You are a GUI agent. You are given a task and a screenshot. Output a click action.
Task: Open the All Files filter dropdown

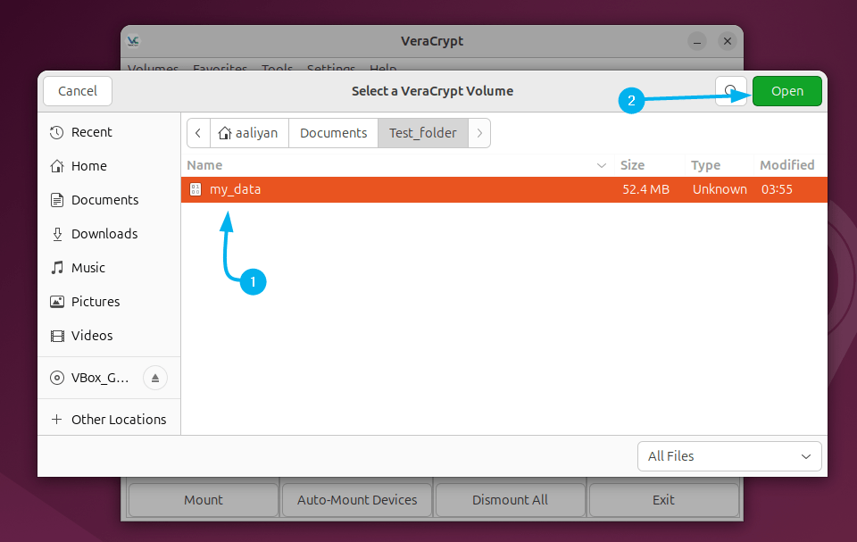point(729,456)
